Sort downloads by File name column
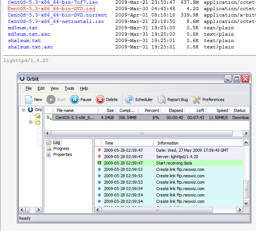 tap(75, 110)
